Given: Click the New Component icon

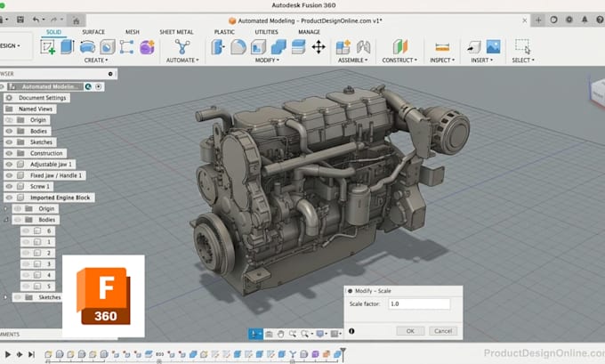Looking at the screenshot, I should click(343, 47).
